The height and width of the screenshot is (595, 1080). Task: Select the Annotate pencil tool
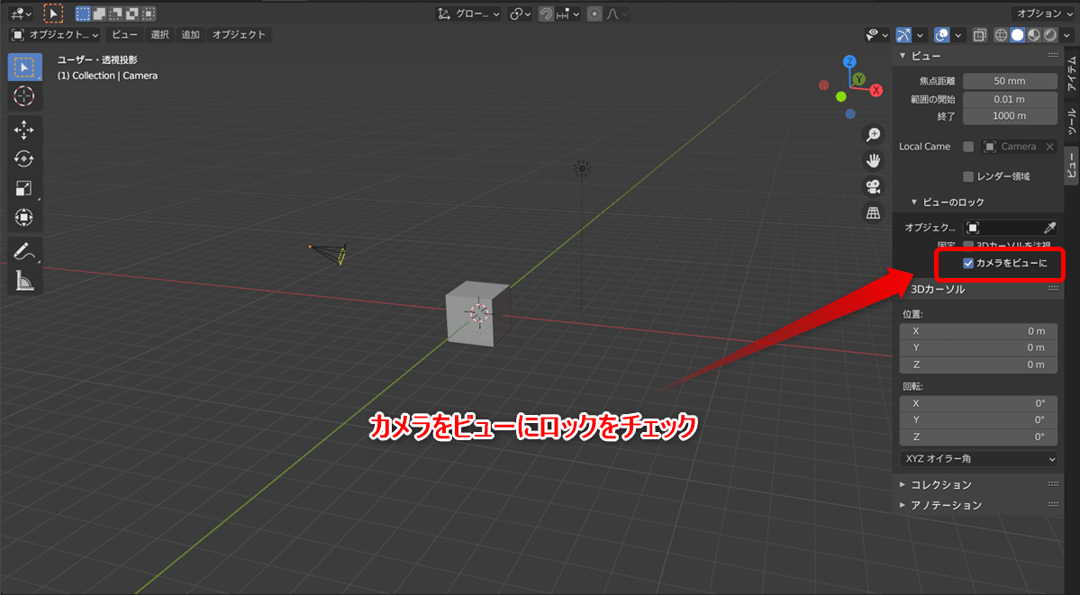tap(24, 251)
